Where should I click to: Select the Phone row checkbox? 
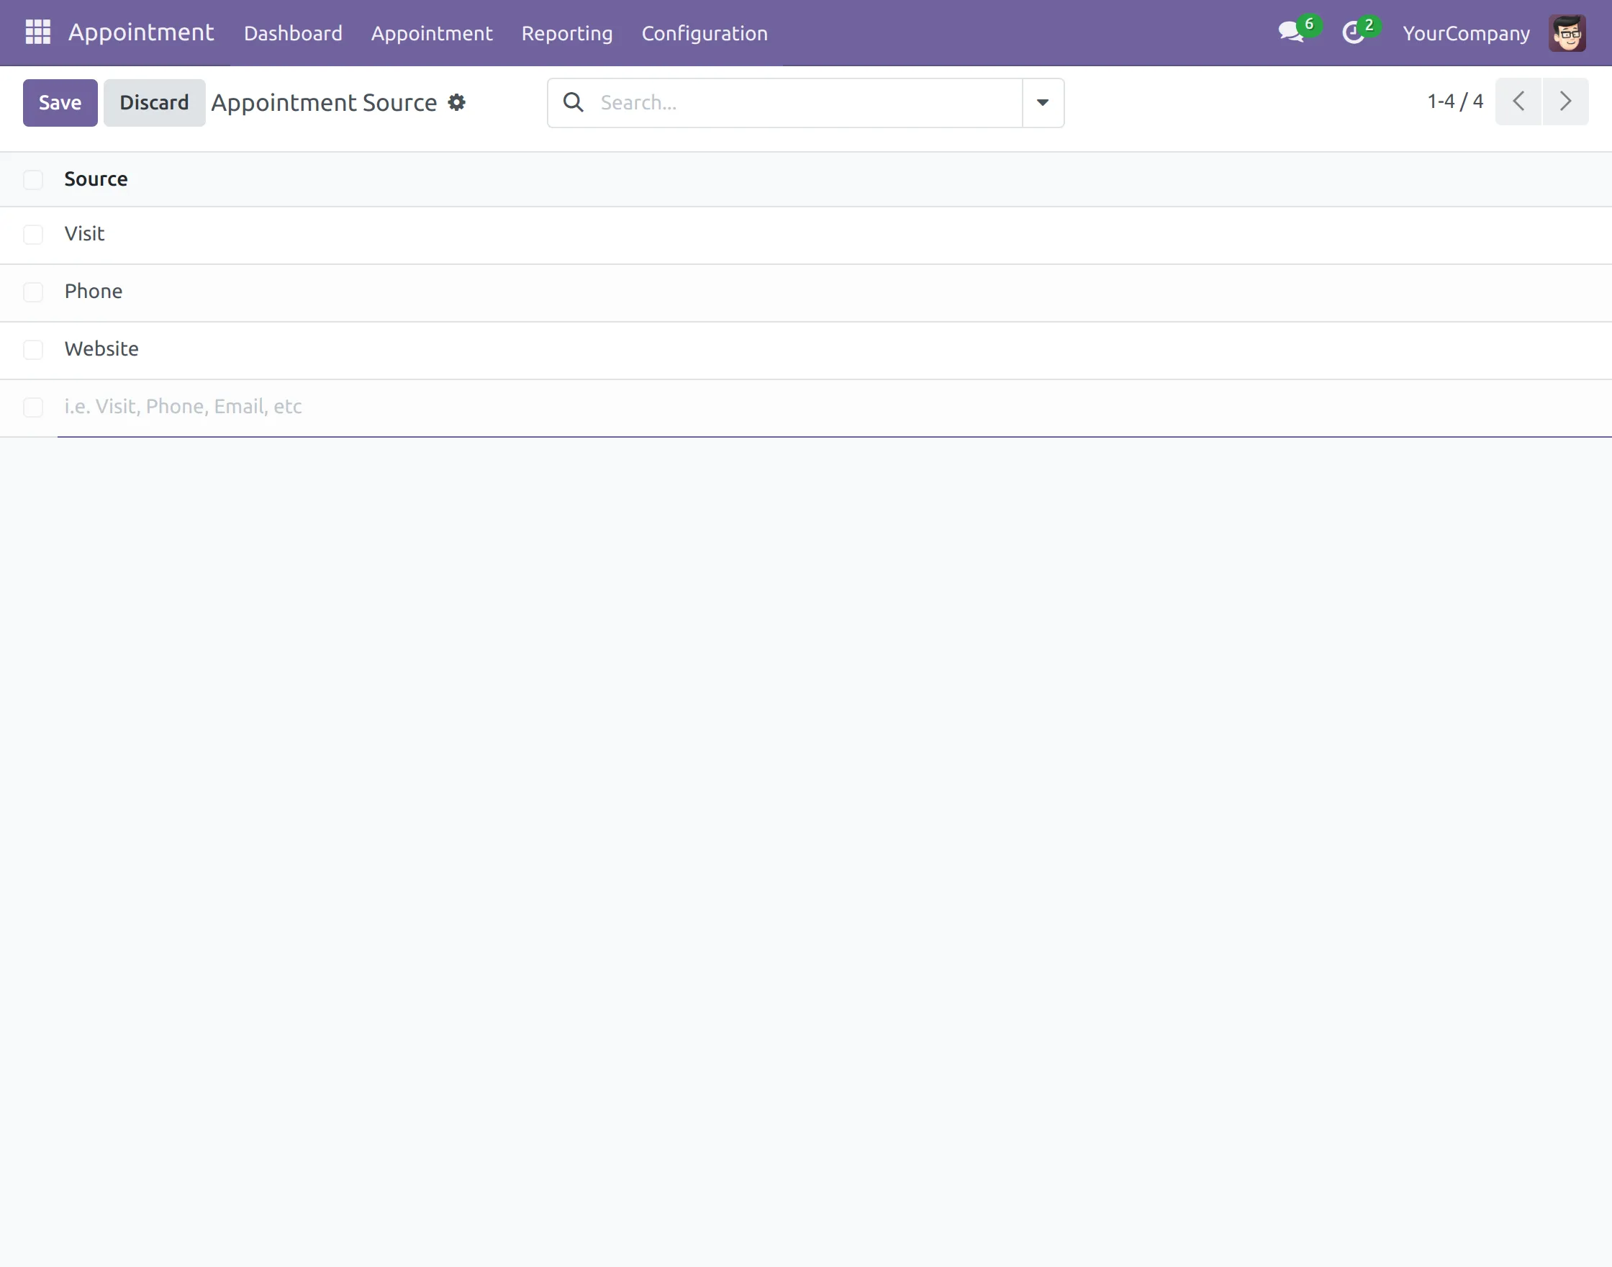click(33, 292)
